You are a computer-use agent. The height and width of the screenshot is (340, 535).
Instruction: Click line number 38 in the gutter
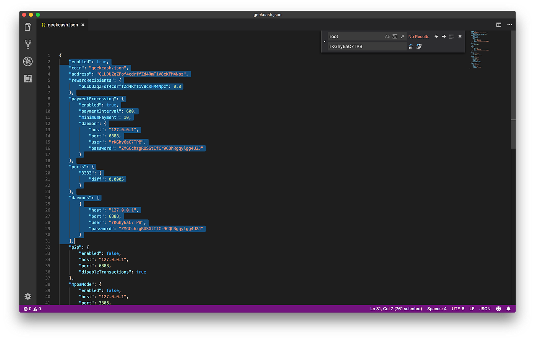point(48,284)
